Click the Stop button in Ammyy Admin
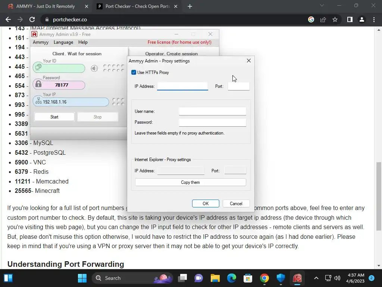 click(x=97, y=117)
